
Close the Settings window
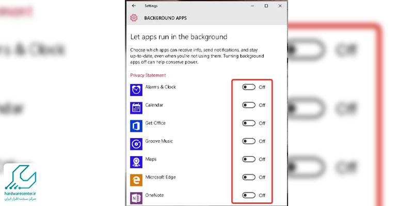tap(280, 6)
